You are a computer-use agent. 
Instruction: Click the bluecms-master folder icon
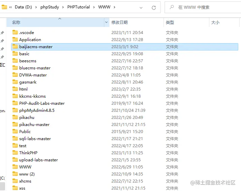point(15,68)
